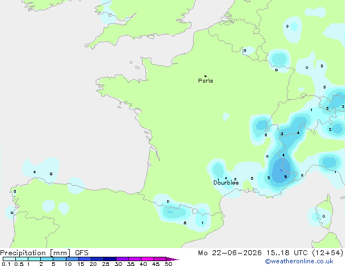This screenshot has height=266, width=345.
Task: Pick the 1–2 mm legend swatch
Action: (34, 259)
